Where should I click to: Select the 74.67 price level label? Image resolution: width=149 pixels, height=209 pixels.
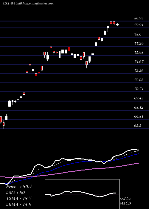pos(139,62)
